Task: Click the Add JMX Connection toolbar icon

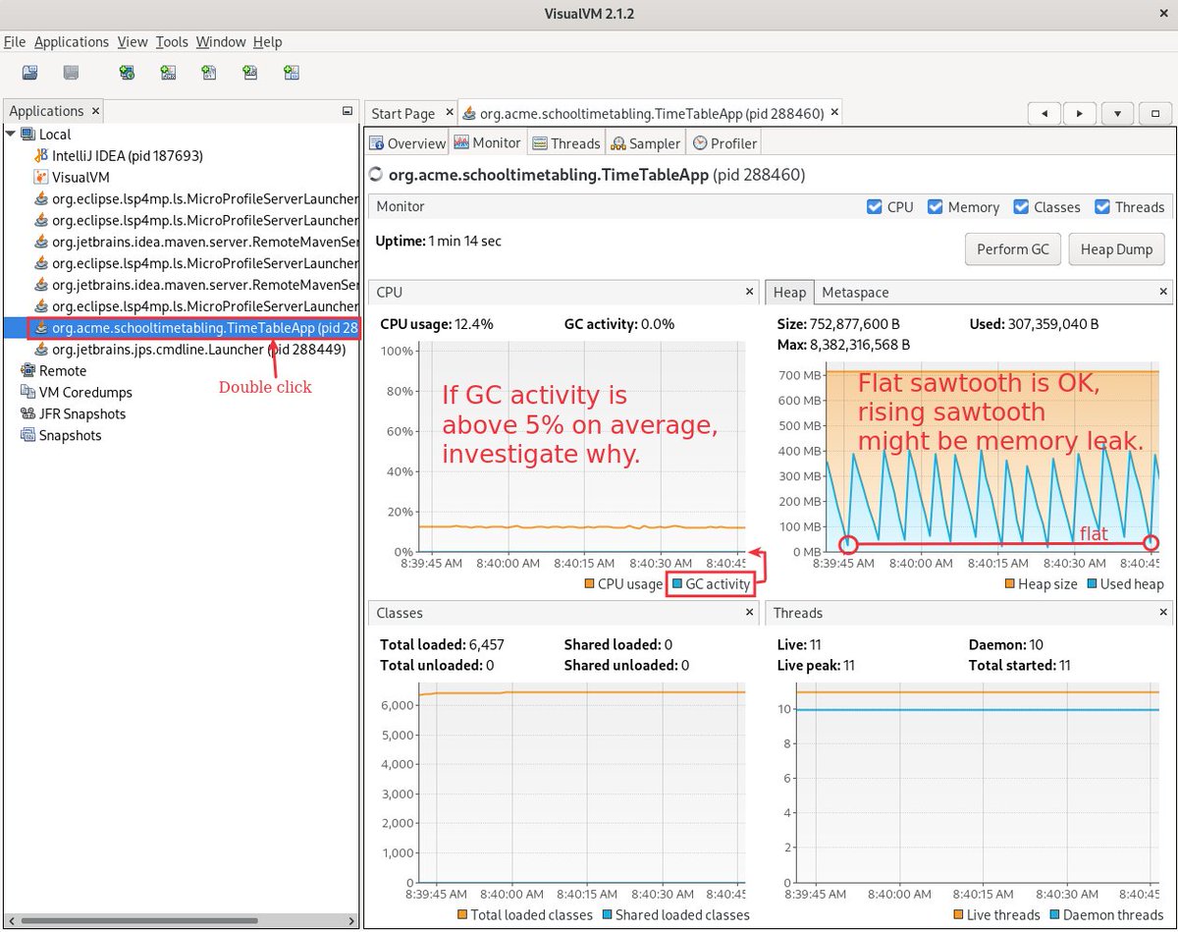Action: pos(168,73)
